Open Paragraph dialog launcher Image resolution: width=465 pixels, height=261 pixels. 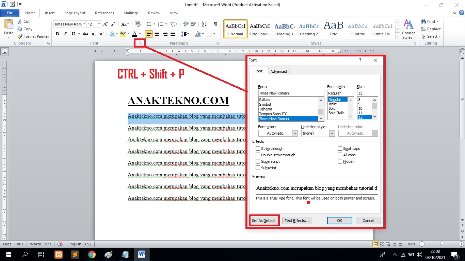218,43
